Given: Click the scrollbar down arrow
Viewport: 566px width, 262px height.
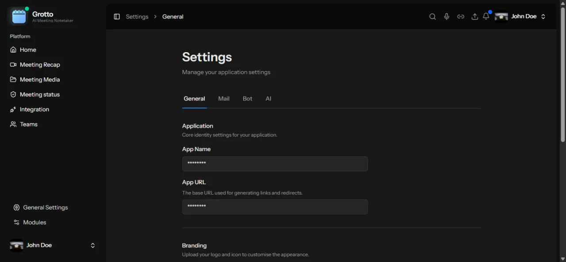Looking at the screenshot, I should (x=563, y=258).
